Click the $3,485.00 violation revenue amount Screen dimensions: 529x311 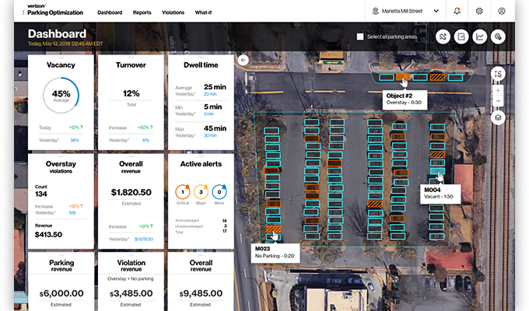point(131,293)
